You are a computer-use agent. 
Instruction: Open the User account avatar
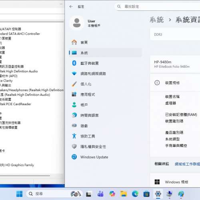coord(77,23)
